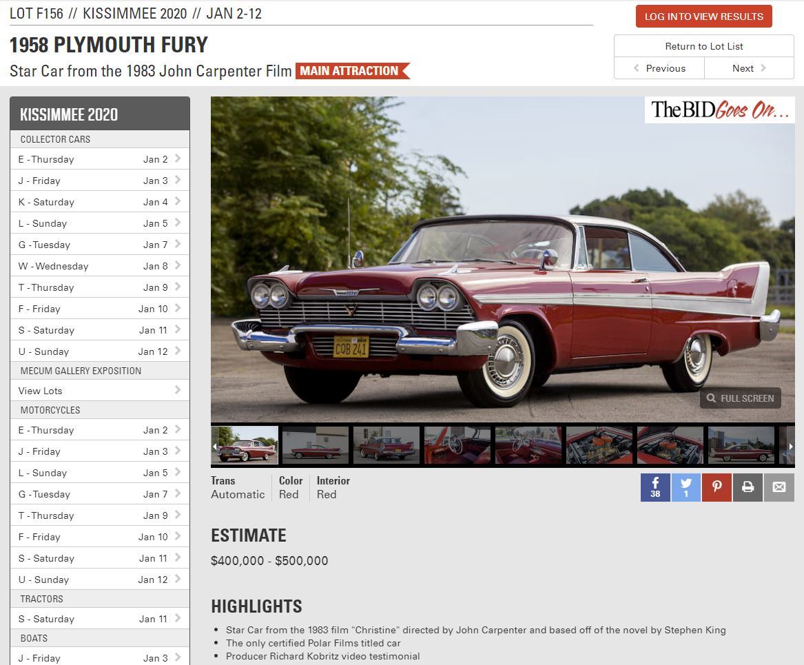The image size is (804, 665).
Task: Click the $400,000 - $500,000 estimate text
Action: click(269, 560)
